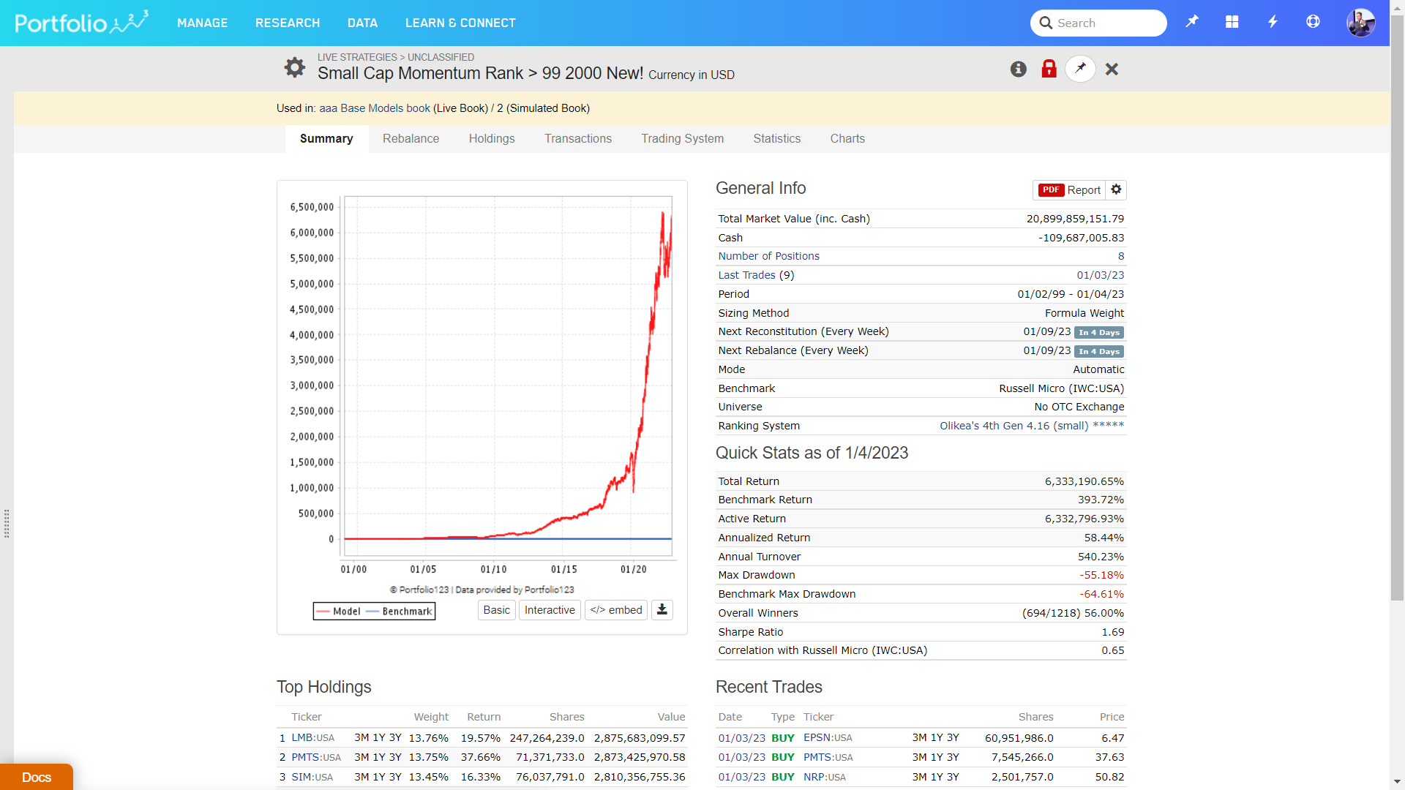Click the info circle icon

(1019, 69)
